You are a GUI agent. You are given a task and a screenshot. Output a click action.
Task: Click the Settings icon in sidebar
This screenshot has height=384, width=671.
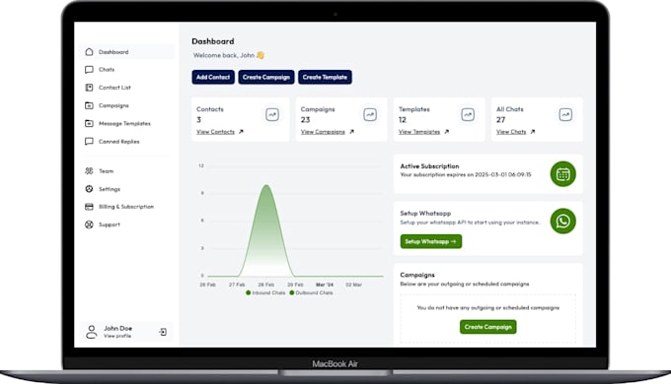pos(89,189)
